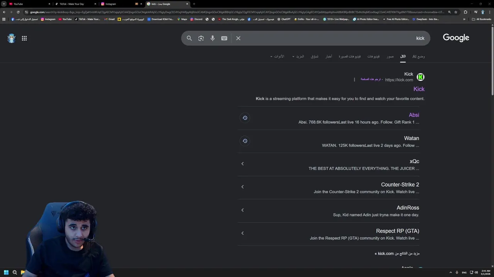The image size is (494, 277).
Task: Click history icon beside Watan result
Action: coord(245,141)
